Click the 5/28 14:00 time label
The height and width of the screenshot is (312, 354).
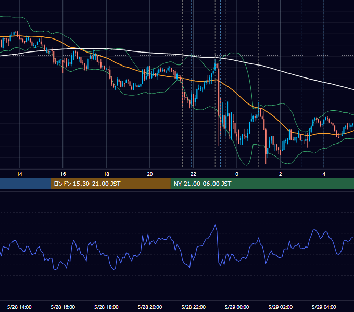click(x=19, y=307)
